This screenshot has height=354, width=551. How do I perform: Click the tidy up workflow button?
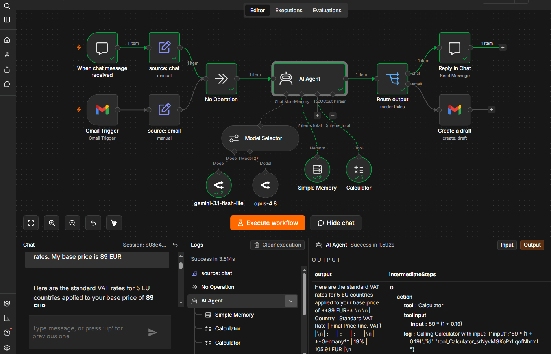pos(114,223)
